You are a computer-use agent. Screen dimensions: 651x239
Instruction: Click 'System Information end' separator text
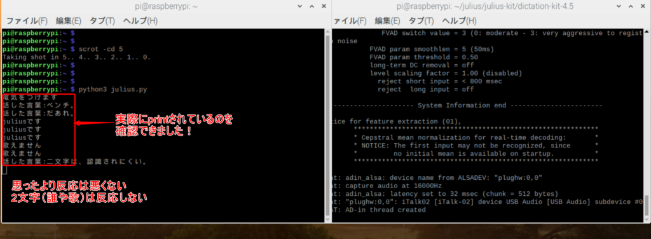click(462, 106)
